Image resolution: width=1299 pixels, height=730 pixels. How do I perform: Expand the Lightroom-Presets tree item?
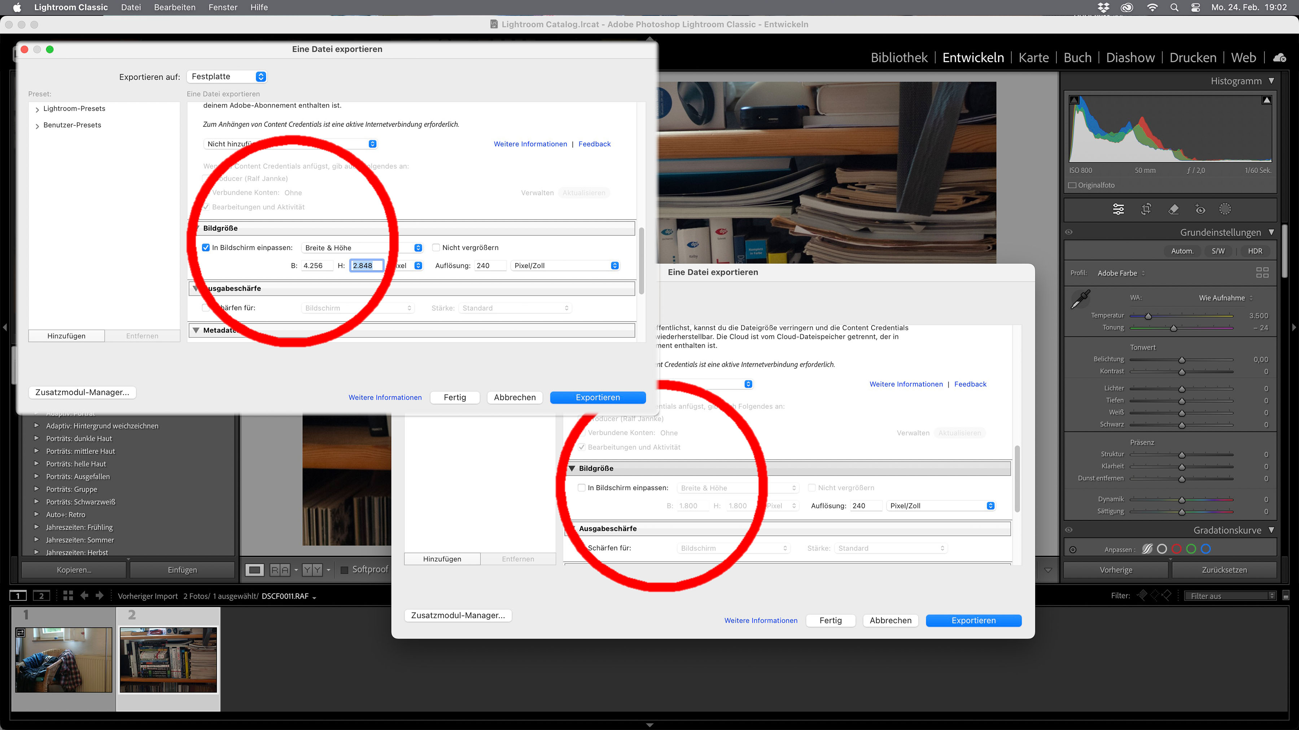coord(37,109)
